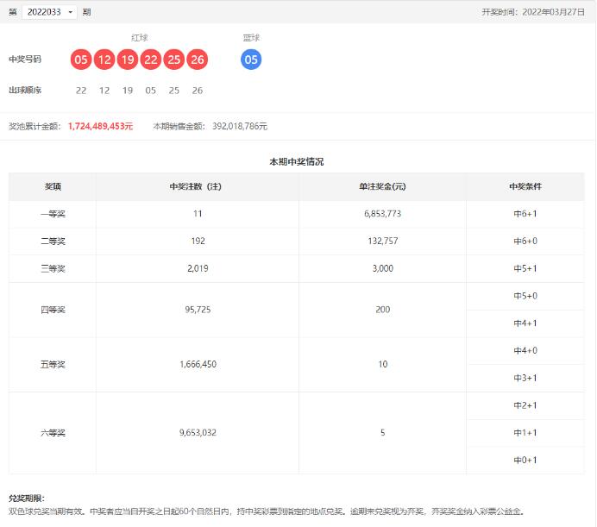
Task: Click second prize amount 132,757
Action: [383, 241]
